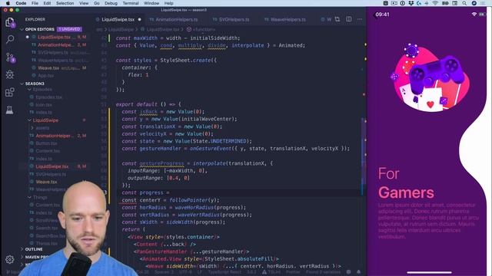Open Weave.tsx in Open Editors
Viewport: 492px width, 276px height.
click(x=48, y=68)
